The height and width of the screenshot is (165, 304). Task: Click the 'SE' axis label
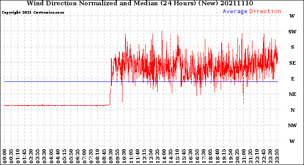point(293,63)
